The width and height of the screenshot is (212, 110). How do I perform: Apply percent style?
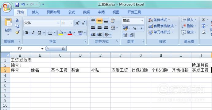(135, 28)
